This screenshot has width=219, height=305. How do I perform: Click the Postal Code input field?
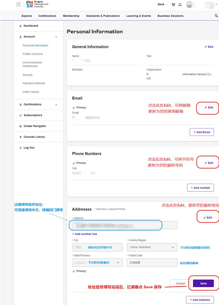pyautogui.click(x=152, y=262)
